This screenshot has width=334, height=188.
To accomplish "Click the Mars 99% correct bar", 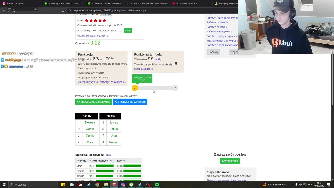I will click(105, 166).
